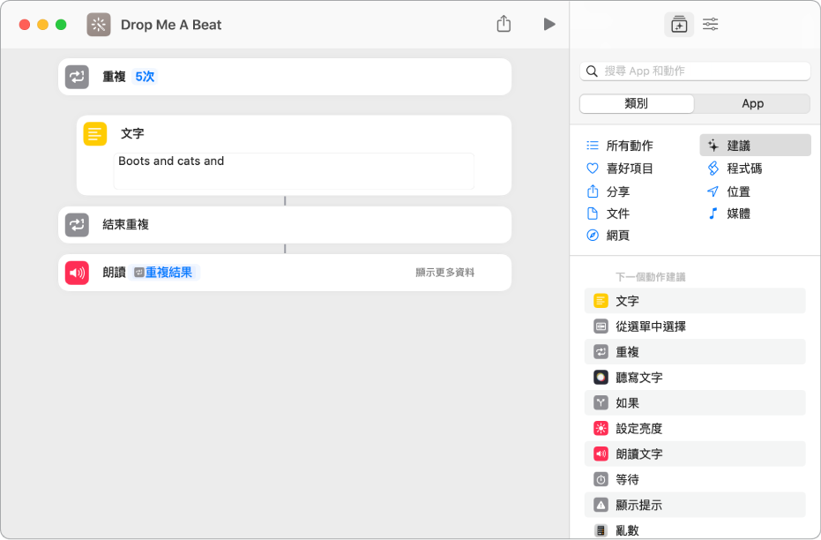Click the 朗讀文字 speaker icon in suggestions
The height and width of the screenshot is (540, 821).
[601, 454]
